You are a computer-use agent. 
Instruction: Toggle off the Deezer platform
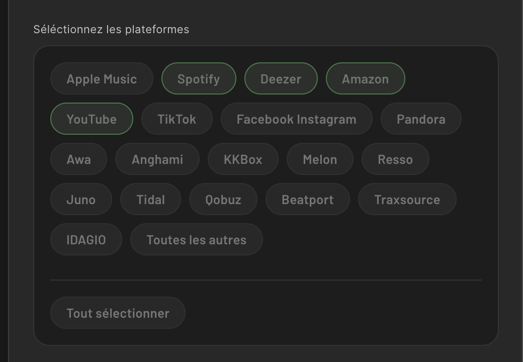(x=281, y=79)
